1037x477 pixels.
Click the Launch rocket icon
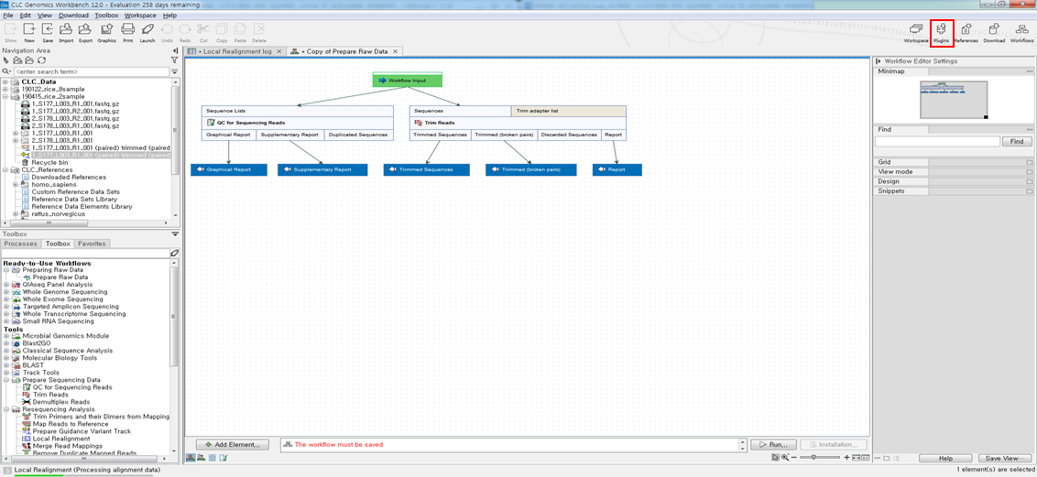point(147,29)
